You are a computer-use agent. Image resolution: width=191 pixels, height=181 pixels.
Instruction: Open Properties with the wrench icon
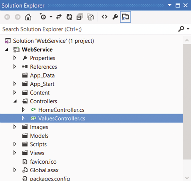(x=115, y=17)
